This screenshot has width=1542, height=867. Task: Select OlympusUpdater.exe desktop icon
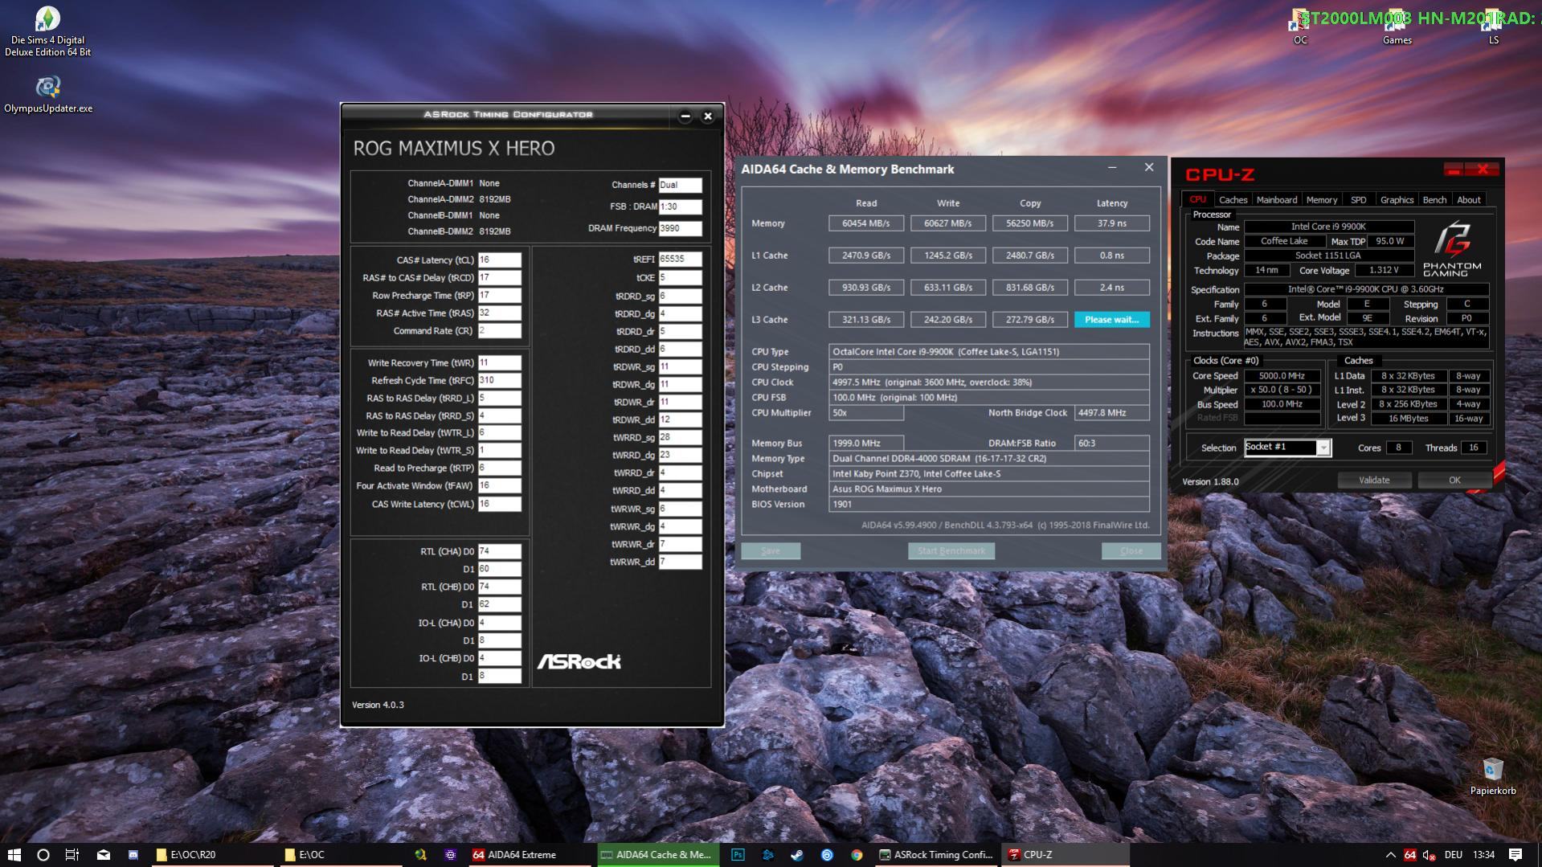[48, 95]
